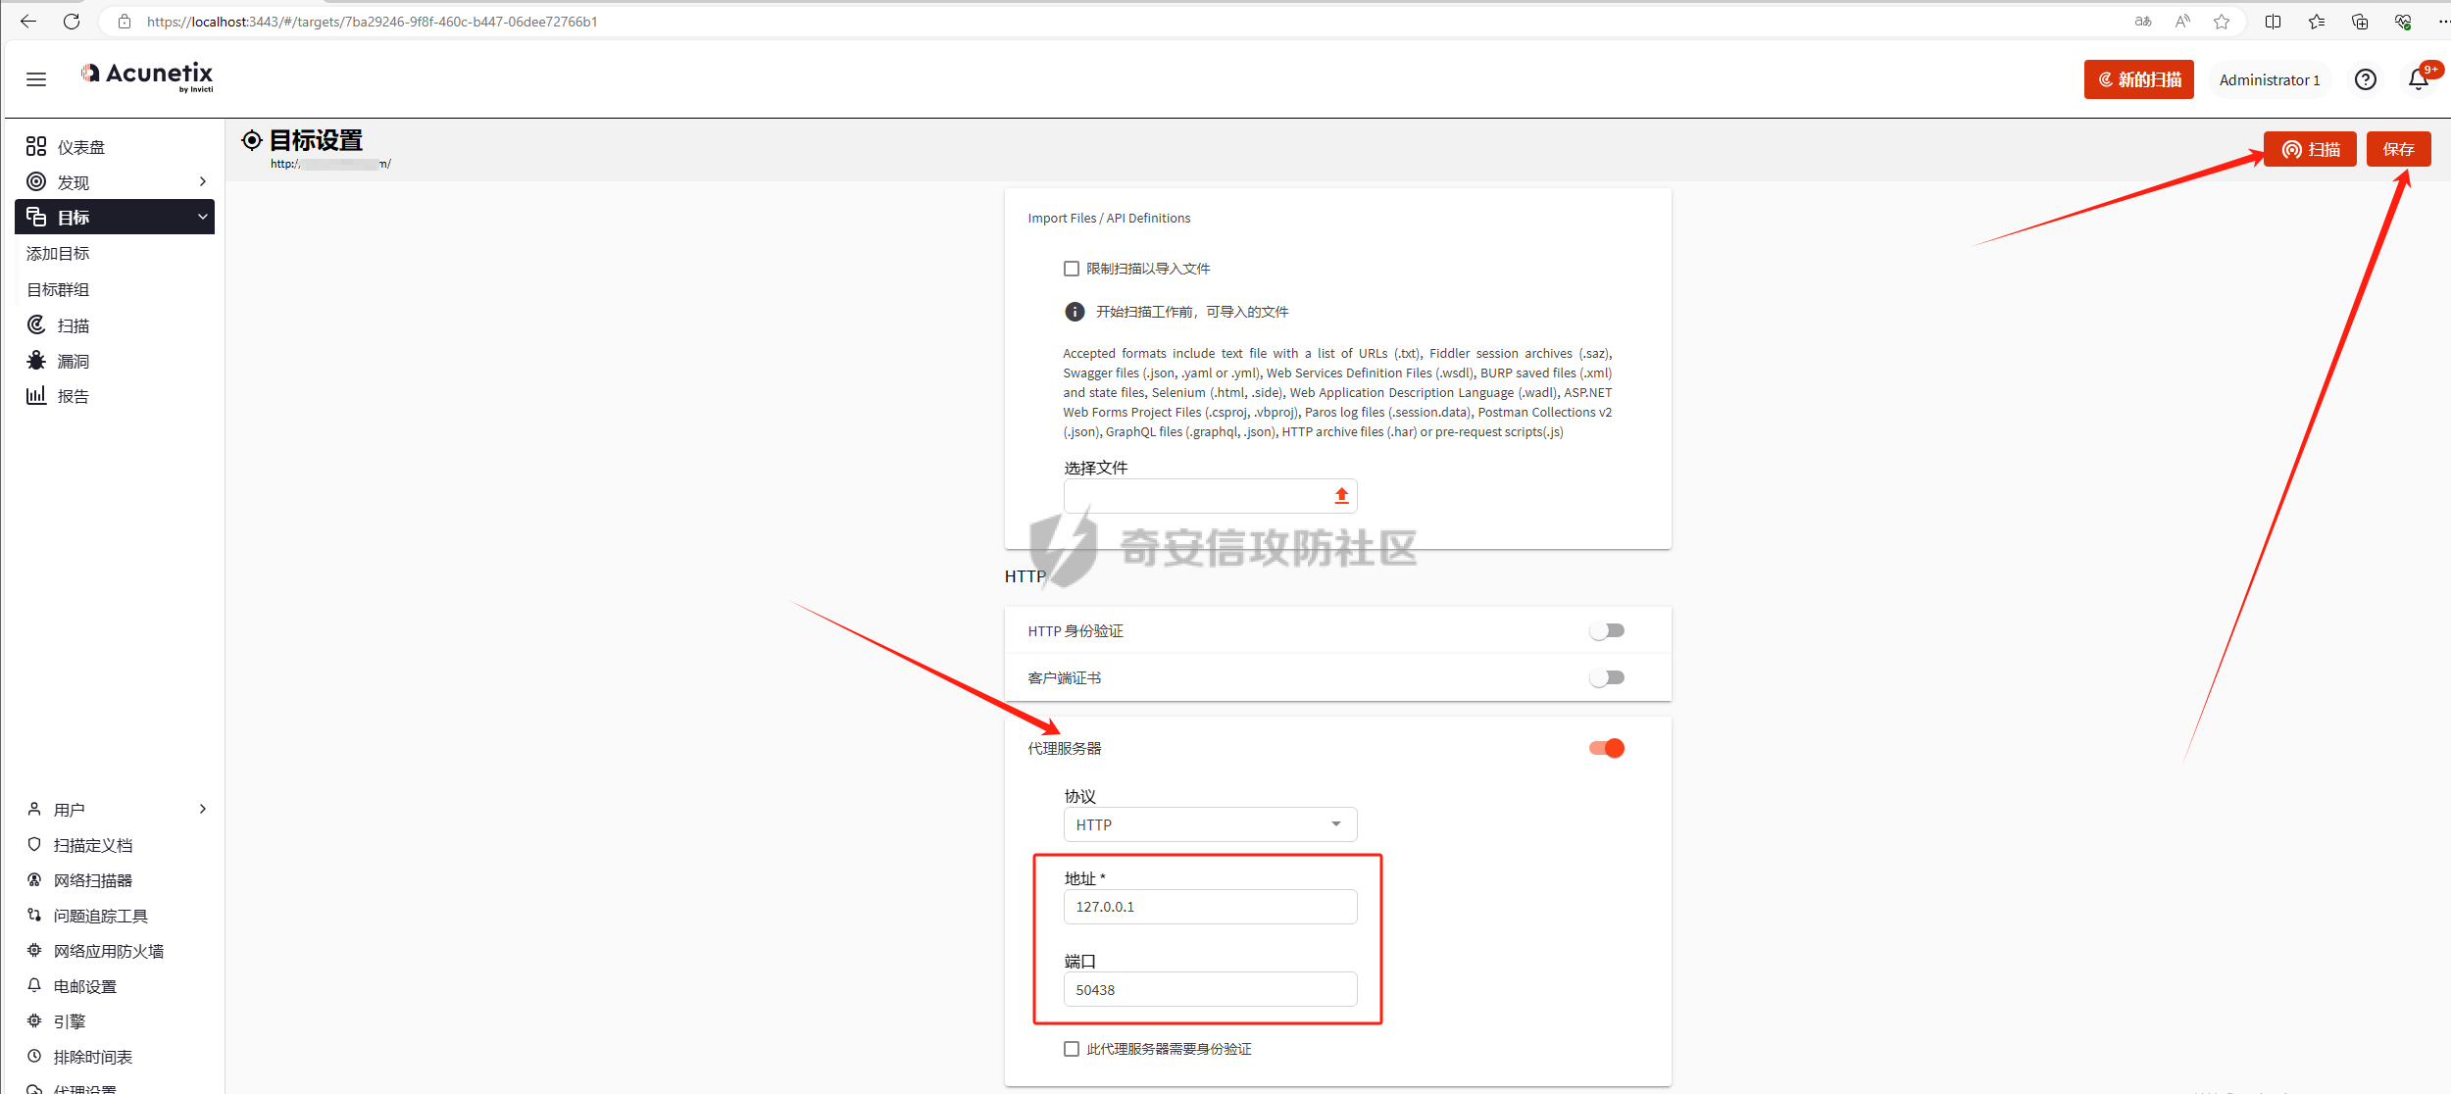Viewport: 2451px width, 1094px height.
Task: Click the 新的扫描 button
Action: tap(2138, 79)
